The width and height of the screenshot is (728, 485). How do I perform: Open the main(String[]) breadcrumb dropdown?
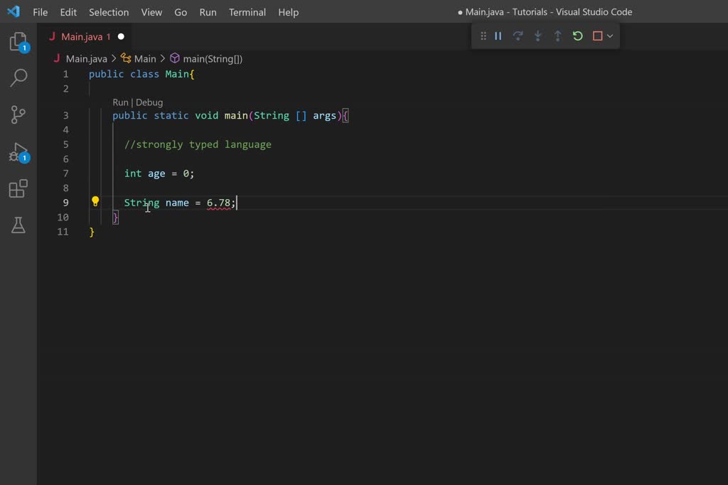pos(212,58)
